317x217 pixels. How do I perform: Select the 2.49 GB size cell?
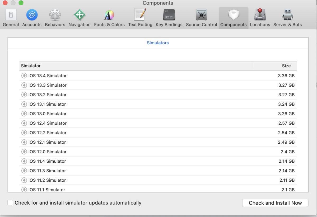pyautogui.click(x=286, y=142)
